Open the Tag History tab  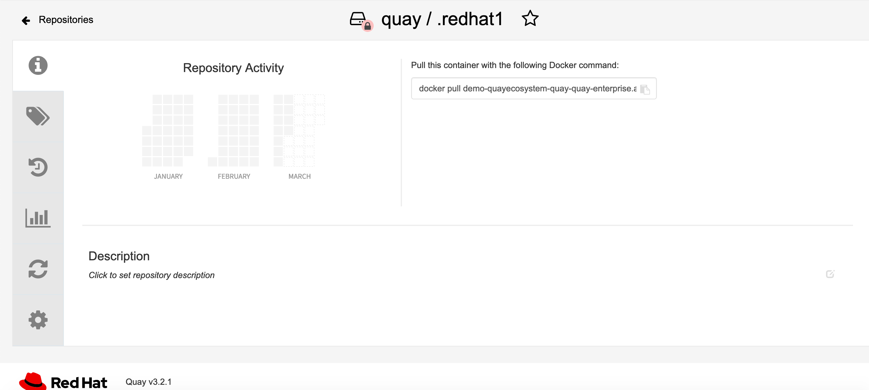pyautogui.click(x=38, y=167)
